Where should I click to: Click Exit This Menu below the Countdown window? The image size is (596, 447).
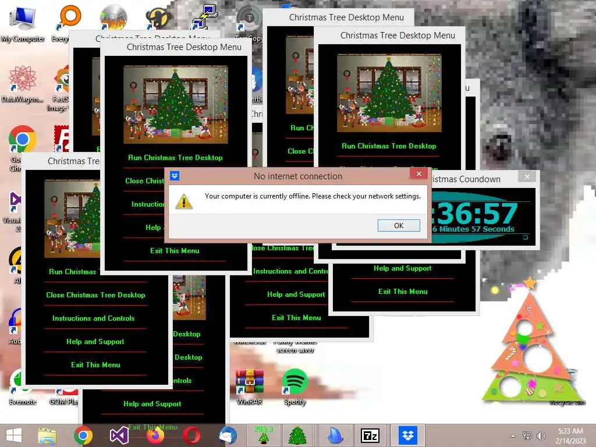[x=403, y=292]
